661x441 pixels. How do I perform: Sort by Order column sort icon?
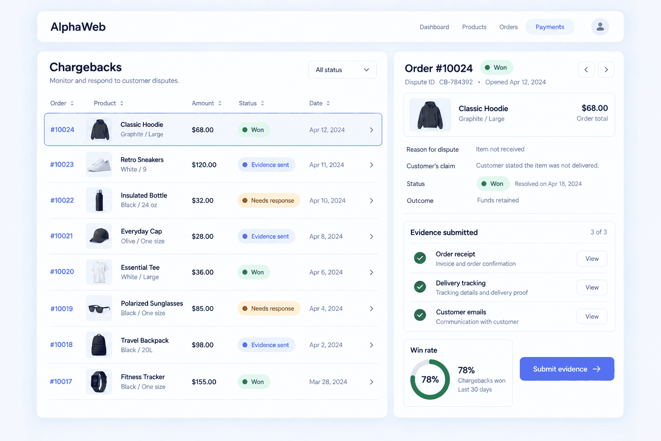coord(72,103)
